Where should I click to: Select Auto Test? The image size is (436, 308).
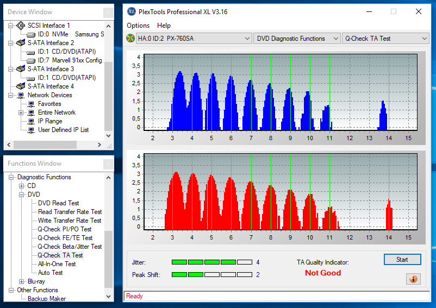(x=51, y=273)
